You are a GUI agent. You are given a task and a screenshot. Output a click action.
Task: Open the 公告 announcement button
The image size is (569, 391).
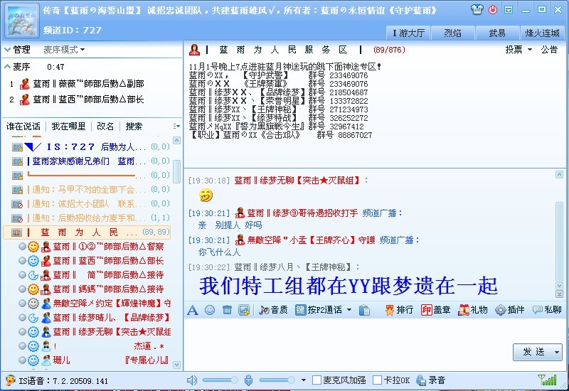pyautogui.click(x=549, y=50)
